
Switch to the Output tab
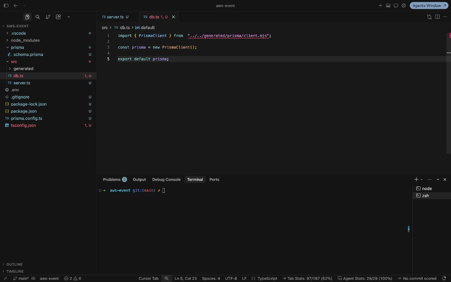pos(139,179)
